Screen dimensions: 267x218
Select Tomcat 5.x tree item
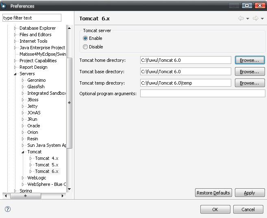coord(47,165)
